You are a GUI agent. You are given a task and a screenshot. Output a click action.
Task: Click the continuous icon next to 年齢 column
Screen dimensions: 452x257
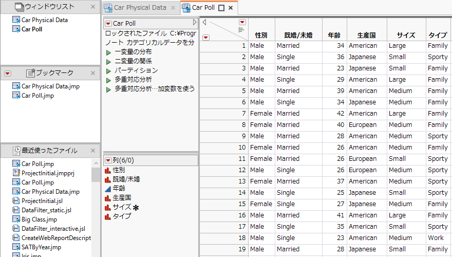pyautogui.click(x=108, y=189)
